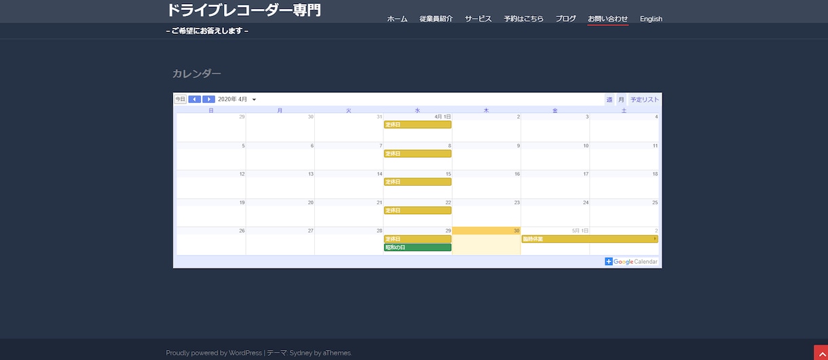Click the 金 weekday column header

coord(554,110)
